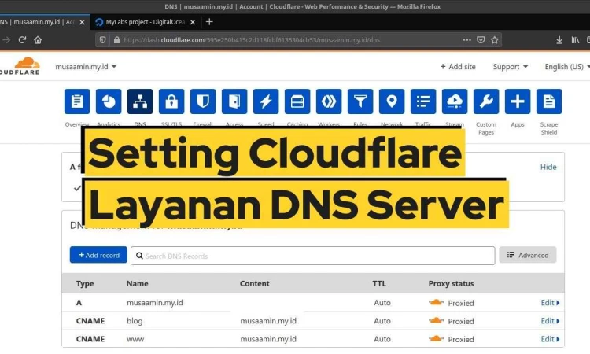
Task: Open the Traffic list icon
Action: pyautogui.click(x=423, y=101)
